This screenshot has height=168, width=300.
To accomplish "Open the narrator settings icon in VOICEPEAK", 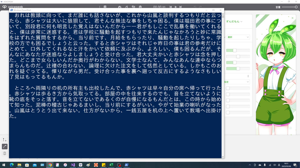I will [x=133, y=7].
